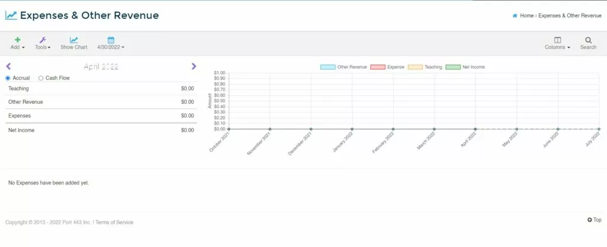Click the Other Revenue summary row
607x247 pixels.
101,102
